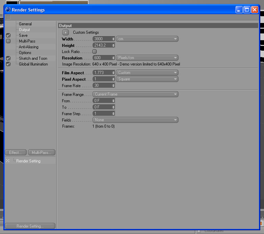Click the Multi-Pass... button

42,152
